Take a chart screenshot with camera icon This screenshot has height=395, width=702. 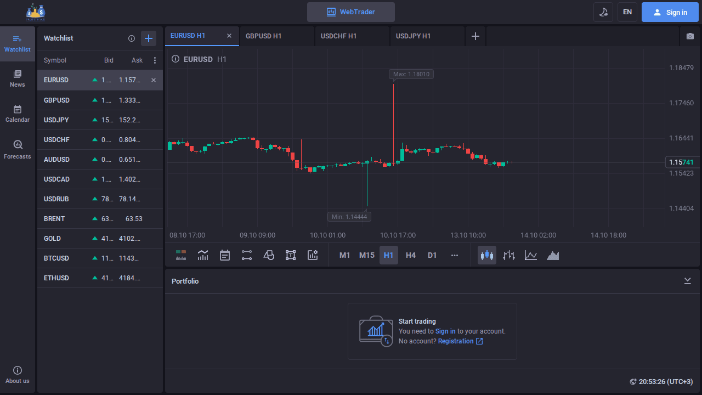click(x=690, y=36)
